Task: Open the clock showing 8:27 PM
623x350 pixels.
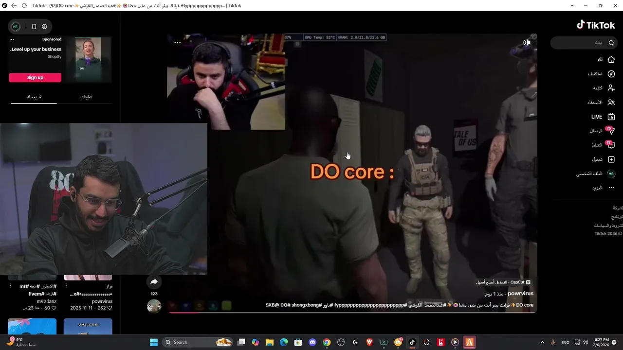Action: click(x=602, y=342)
